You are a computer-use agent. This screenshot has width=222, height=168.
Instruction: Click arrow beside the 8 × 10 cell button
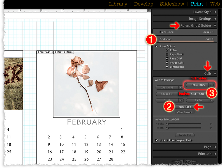211,100
